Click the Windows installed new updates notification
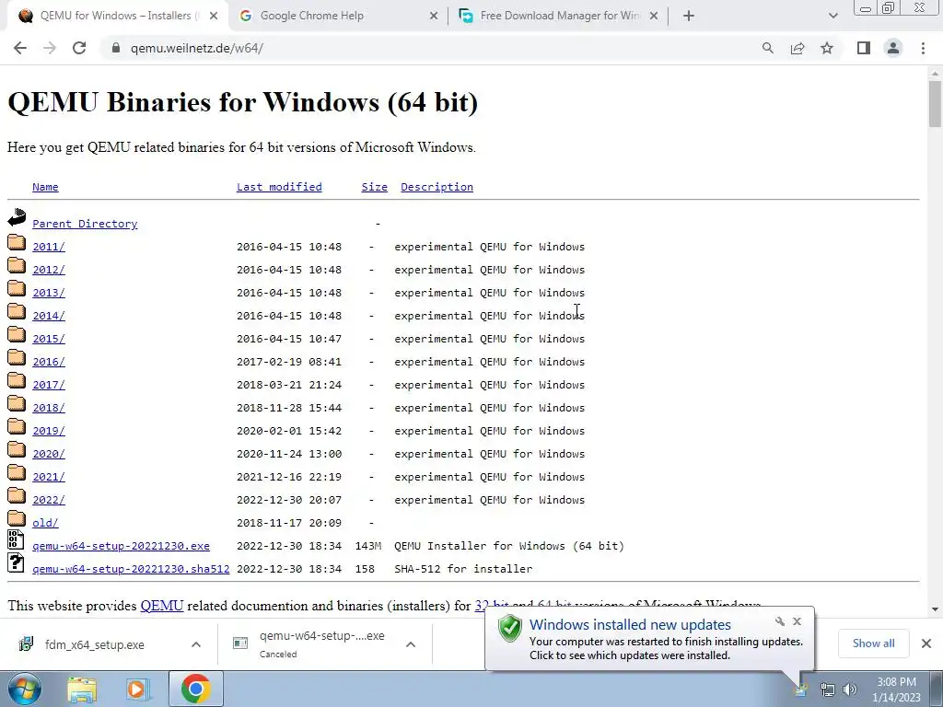Image resolution: width=943 pixels, height=707 pixels. [x=649, y=639]
